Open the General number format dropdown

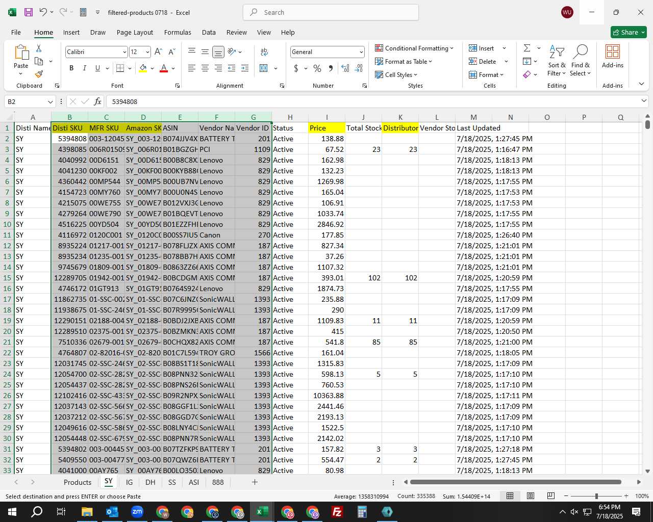pyautogui.click(x=361, y=52)
